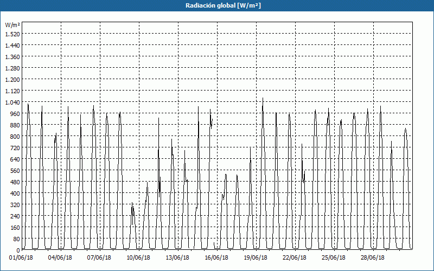The height and width of the screenshot is (271, 434).
Task: Click the 560 y-axis value
Action: (x=15, y=171)
